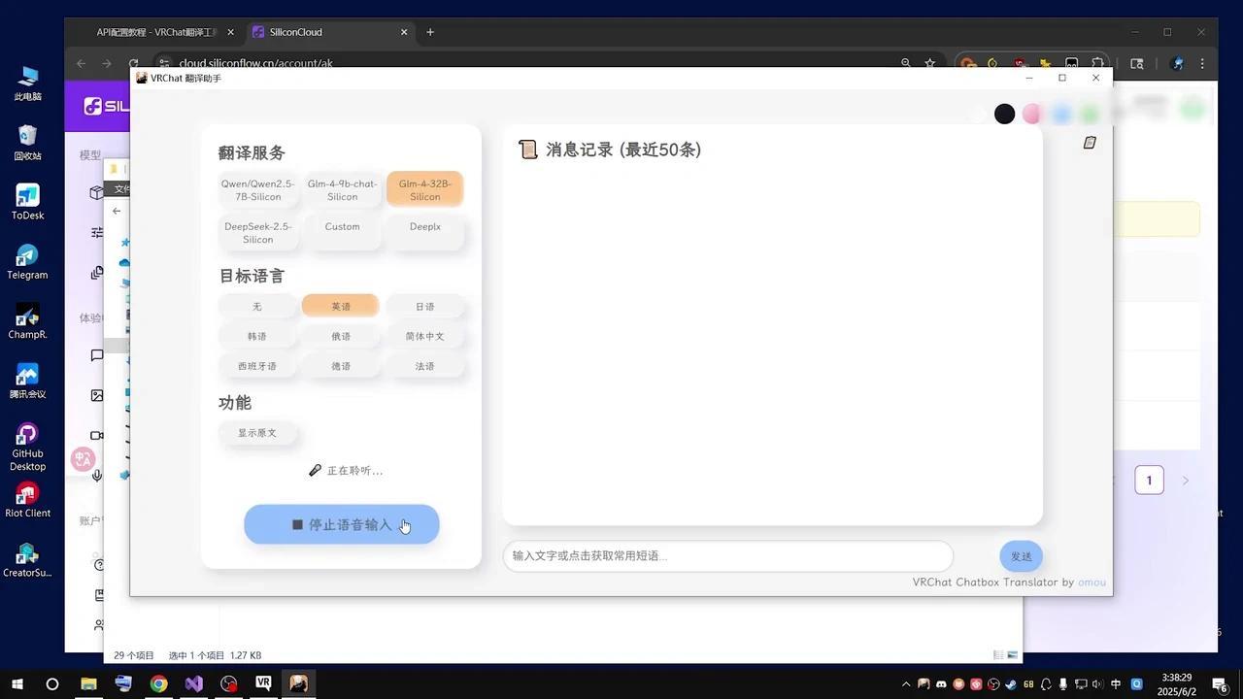This screenshot has height=699, width=1243.
Task: Launch Telegram from the desktop
Action: (27, 260)
